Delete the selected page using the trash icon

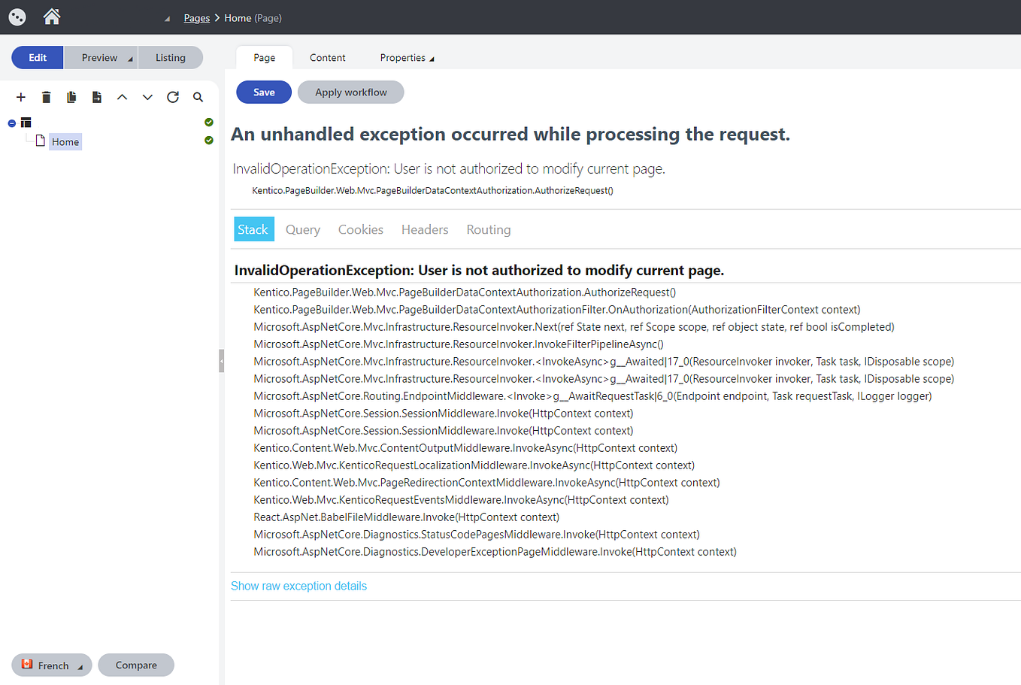(x=46, y=97)
